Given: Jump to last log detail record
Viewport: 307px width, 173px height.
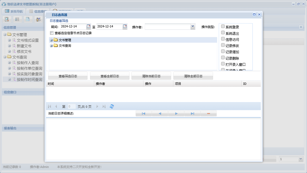Looking at the screenshot, I should tap(192, 113).
